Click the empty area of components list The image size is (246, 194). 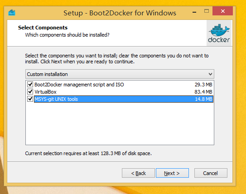pyautogui.click(x=120, y=124)
